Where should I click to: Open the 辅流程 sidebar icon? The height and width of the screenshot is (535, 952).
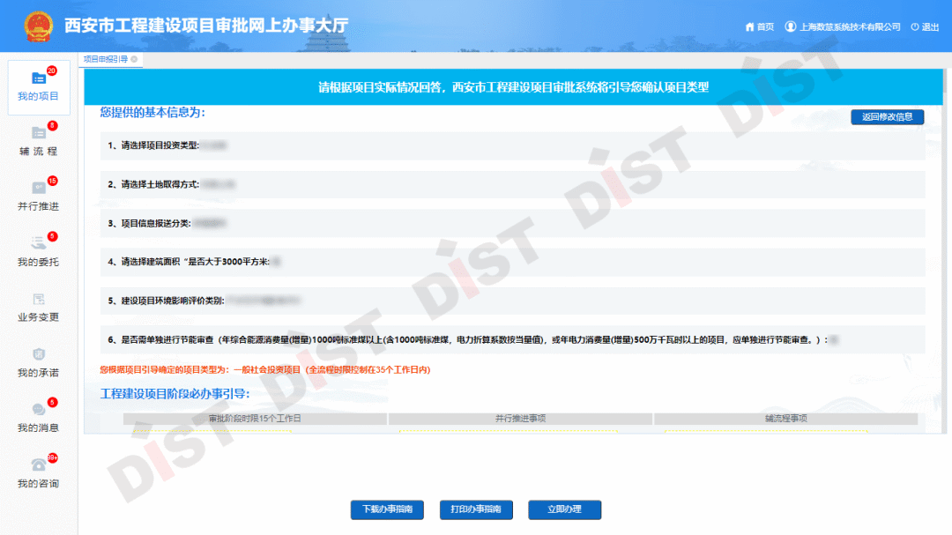(x=38, y=134)
